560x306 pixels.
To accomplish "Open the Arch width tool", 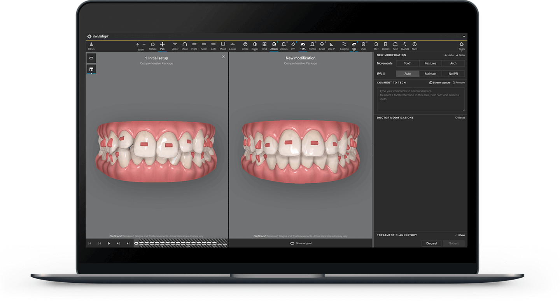I will coord(395,46).
